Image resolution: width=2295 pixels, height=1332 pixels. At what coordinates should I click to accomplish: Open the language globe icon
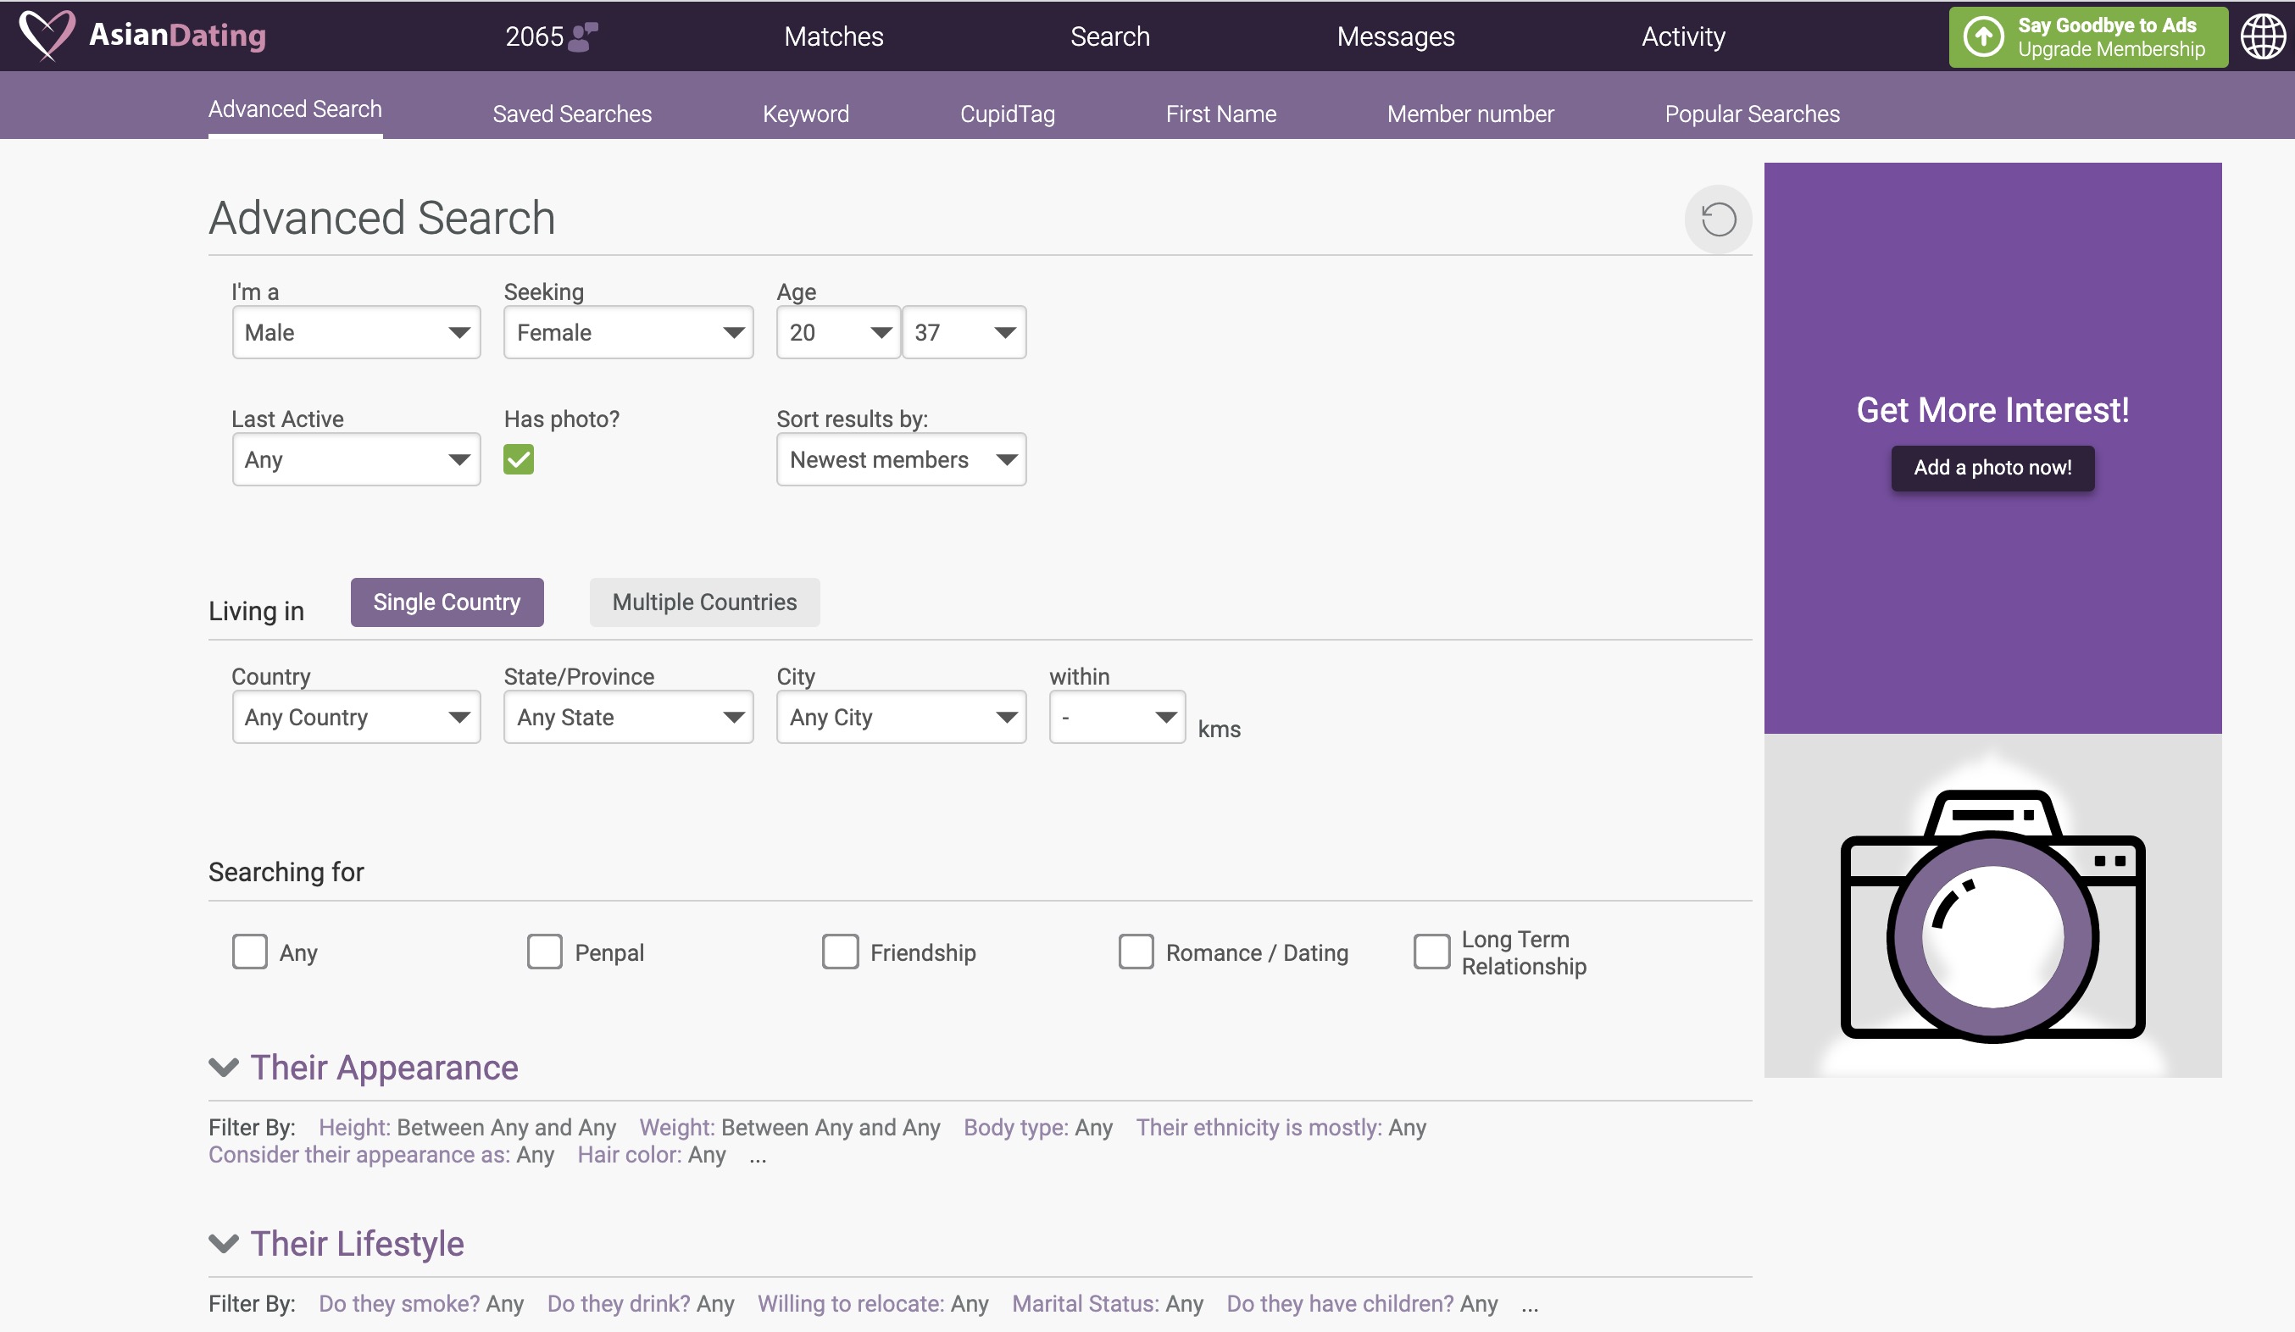pos(2262,36)
